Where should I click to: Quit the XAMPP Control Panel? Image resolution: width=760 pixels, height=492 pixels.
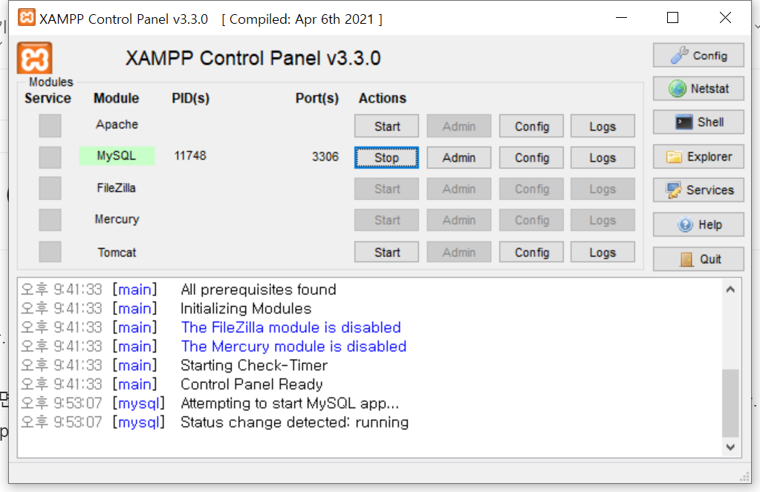click(x=698, y=259)
